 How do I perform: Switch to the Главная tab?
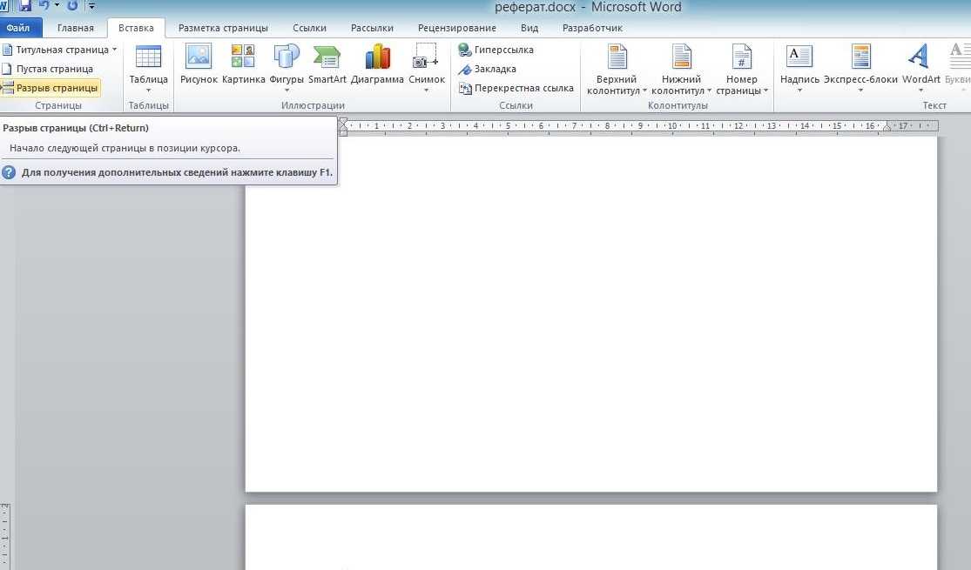tap(76, 28)
